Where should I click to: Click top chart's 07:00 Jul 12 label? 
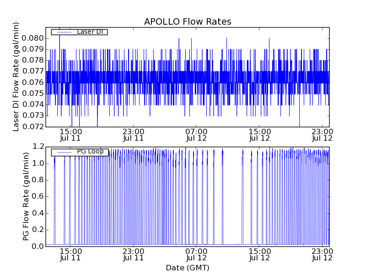[x=196, y=135]
